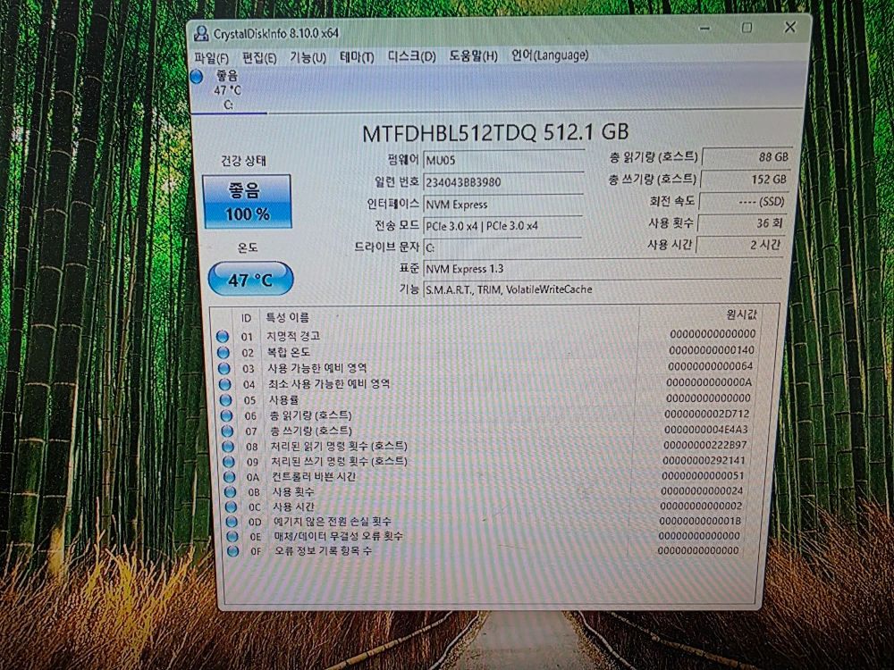
Task: Click the 드라이브 문자 field C:
Action: (502, 247)
